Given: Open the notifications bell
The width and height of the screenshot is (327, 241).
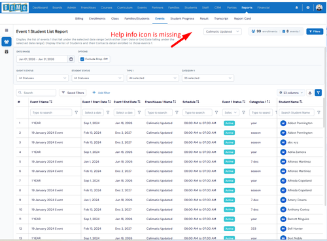Looking at the screenshot, I should 296,8.
